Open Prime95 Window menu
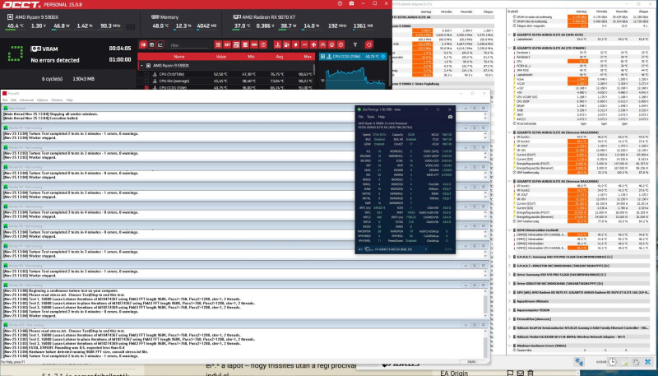The width and height of the screenshot is (658, 376). pyautogui.click(x=57, y=100)
